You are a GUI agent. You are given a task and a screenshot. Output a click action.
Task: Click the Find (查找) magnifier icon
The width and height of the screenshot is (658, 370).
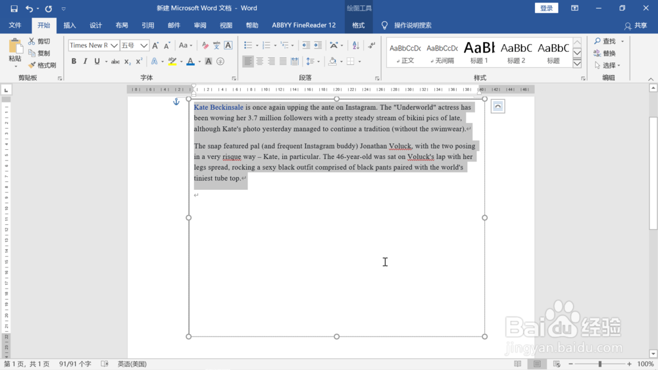tap(597, 41)
